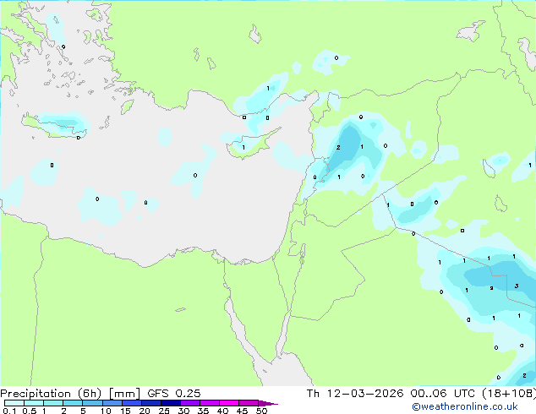Click the '(18+108)' forecast run text

pos(509,394)
